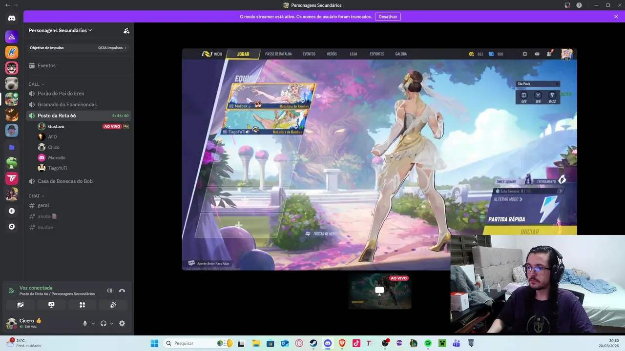Image resolution: width=625 pixels, height=351 pixels.
Task: Click Gustavo's AO VIVO live badge
Action: pyautogui.click(x=112, y=126)
